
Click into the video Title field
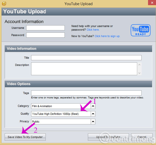coord(86,58)
